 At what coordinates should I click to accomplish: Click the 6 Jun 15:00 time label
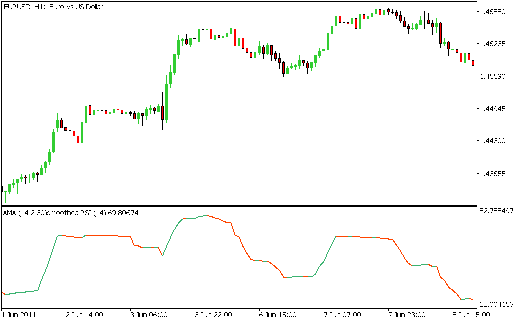278,315
